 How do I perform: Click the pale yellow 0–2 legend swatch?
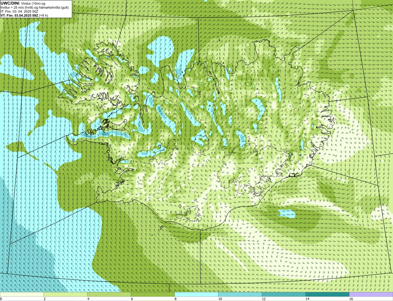pos(22,295)
